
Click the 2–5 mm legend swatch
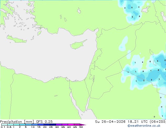[23, 125]
